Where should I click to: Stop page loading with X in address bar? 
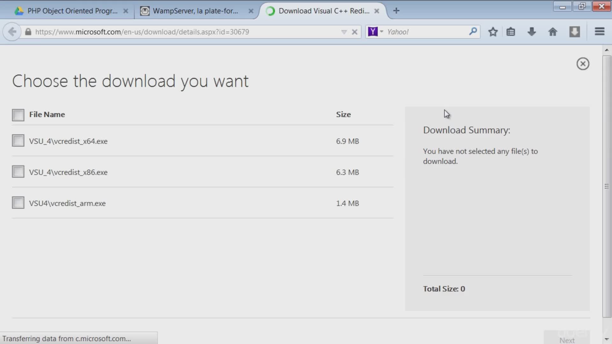[x=354, y=32]
